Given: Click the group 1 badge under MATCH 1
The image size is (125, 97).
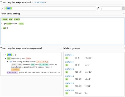Looking at the screenshot, I should 67,58.
